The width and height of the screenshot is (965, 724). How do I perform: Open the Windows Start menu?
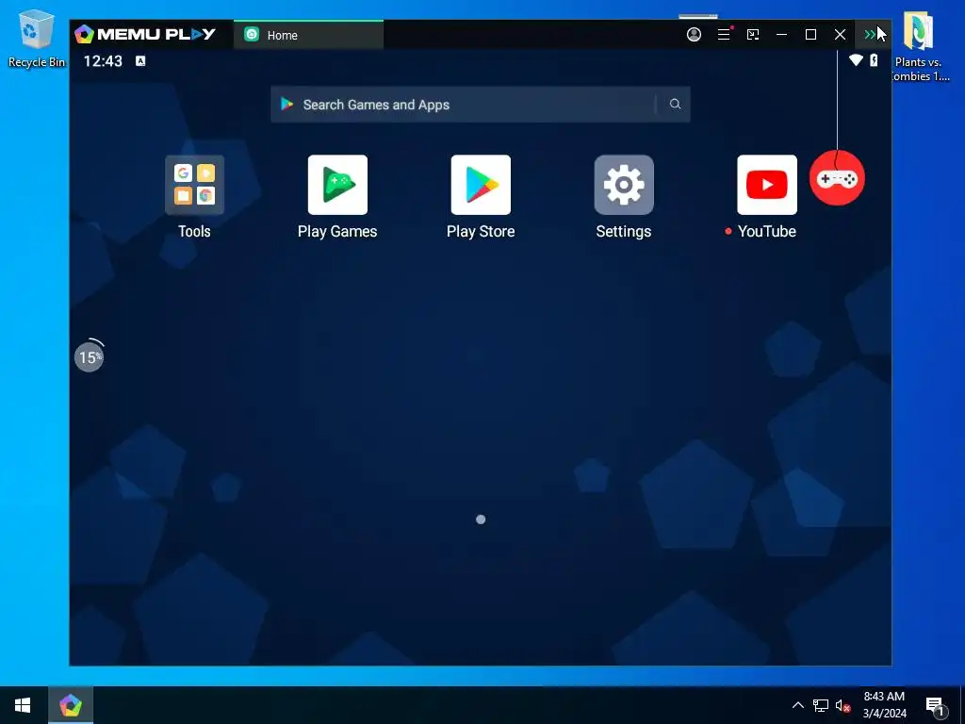(23, 705)
